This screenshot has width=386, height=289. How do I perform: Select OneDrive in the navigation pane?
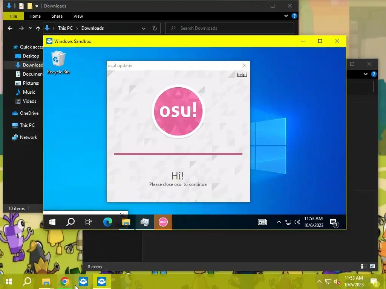[25, 113]
